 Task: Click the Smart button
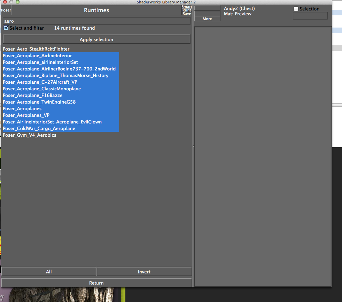(187, 7)
